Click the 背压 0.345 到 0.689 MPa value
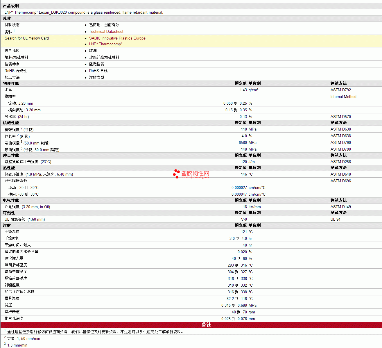The height and width of the screenshot is (348, 382). [239, 305]
